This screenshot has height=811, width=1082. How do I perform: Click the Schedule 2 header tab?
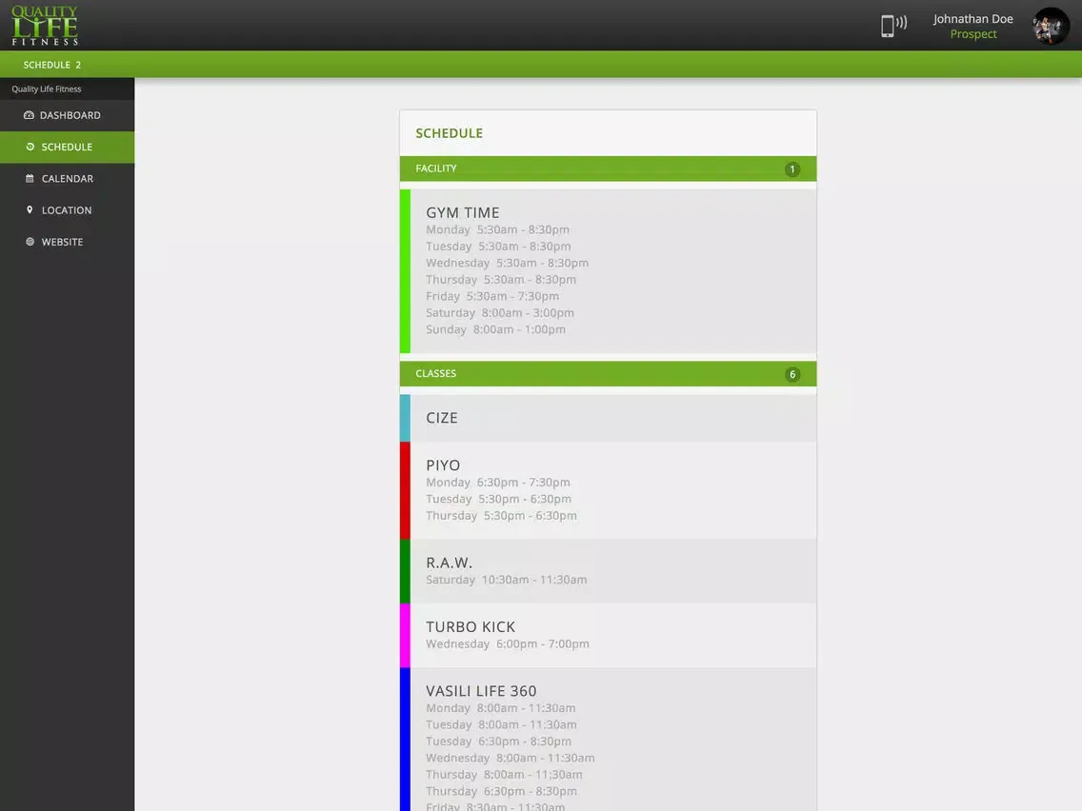pos(51,65)
